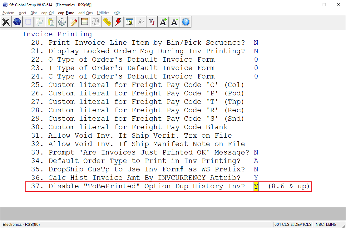This screenshot has width=346, height=228.
Task: Click the clipboard paste toolbar icon
Action: [51, 22]
